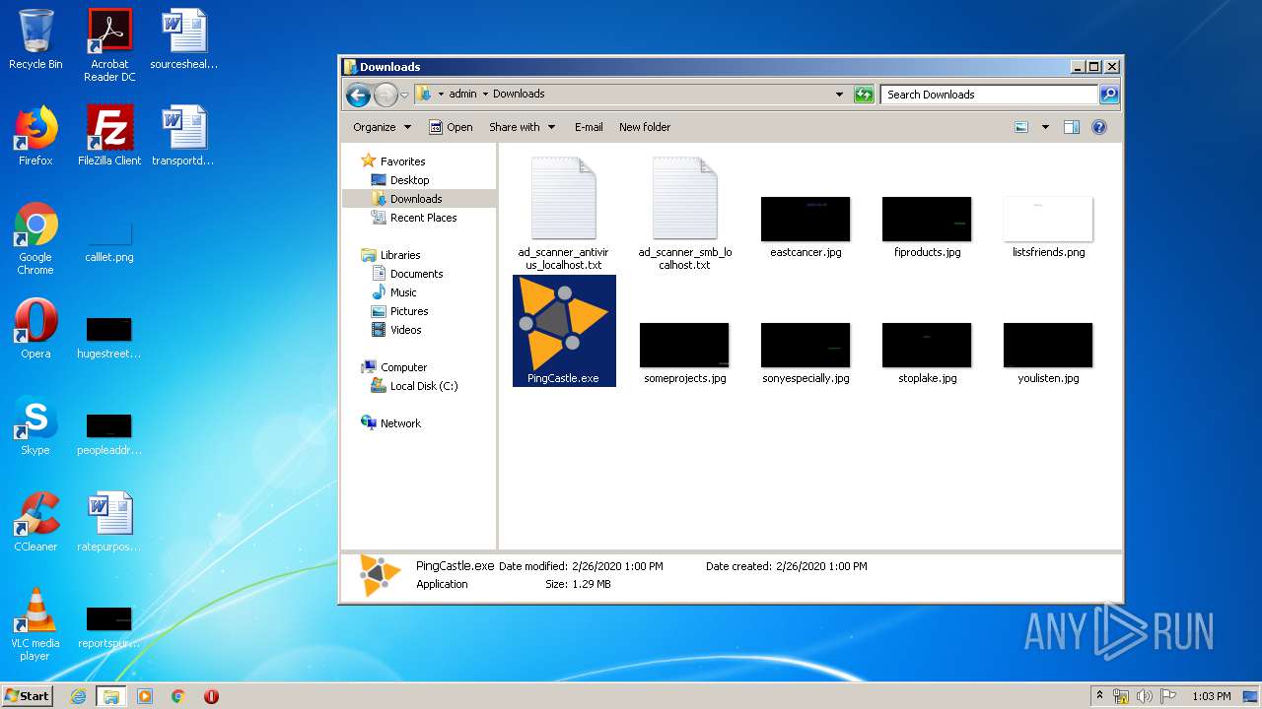Click the Back navigation arrow
Viewport: 1262px width, 709px height.
click(x=358, y=95)
